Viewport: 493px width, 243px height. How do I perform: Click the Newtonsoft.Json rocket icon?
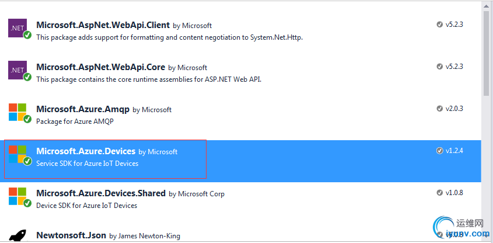click(17, 235)
